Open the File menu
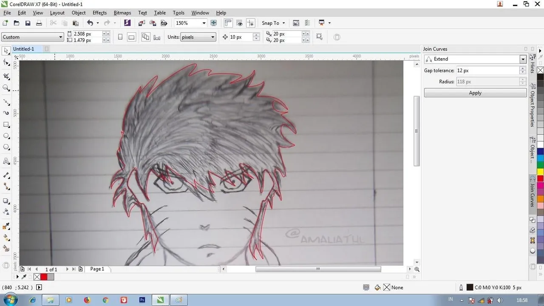The width and height of the screenshot is (544, 306). point(7,13)
